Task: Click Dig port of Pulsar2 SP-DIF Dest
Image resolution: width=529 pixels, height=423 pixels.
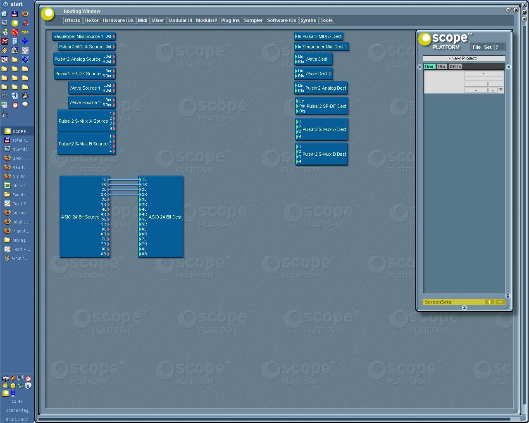Action: click(x=297, y=111)
